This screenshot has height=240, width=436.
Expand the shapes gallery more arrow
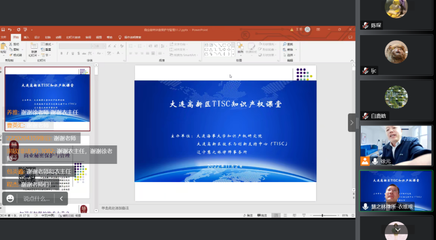(x=233, y=54)
